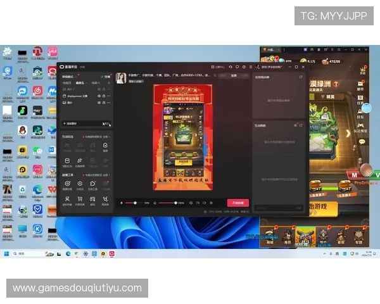Open the hamburger menu icon in the title bar
The width and height of the screenshot is (380, 304).
(251, 67)
